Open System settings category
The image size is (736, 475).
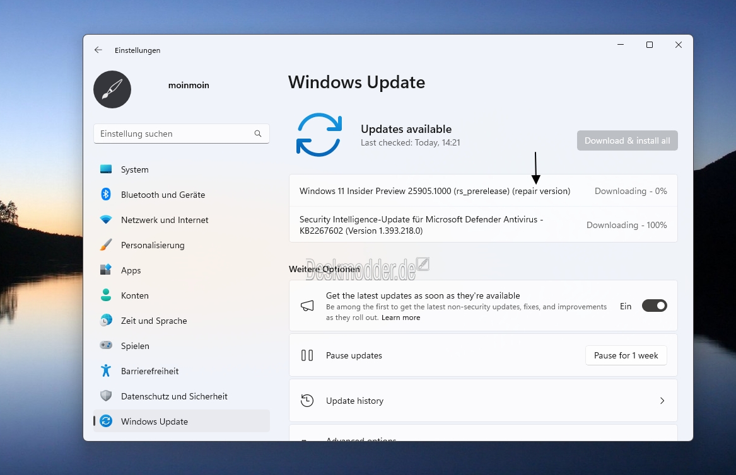pyautogui.click(x=182, y=169)
